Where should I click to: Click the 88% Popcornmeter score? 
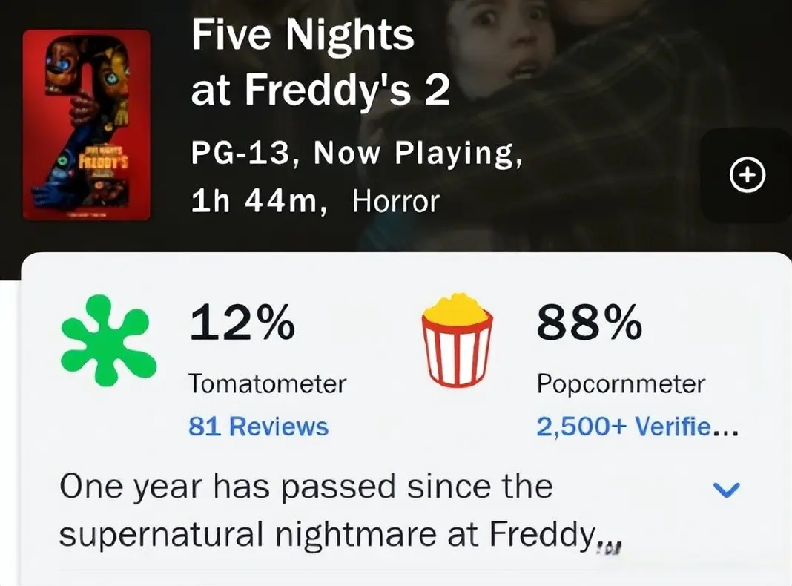(x=590, y=324)
